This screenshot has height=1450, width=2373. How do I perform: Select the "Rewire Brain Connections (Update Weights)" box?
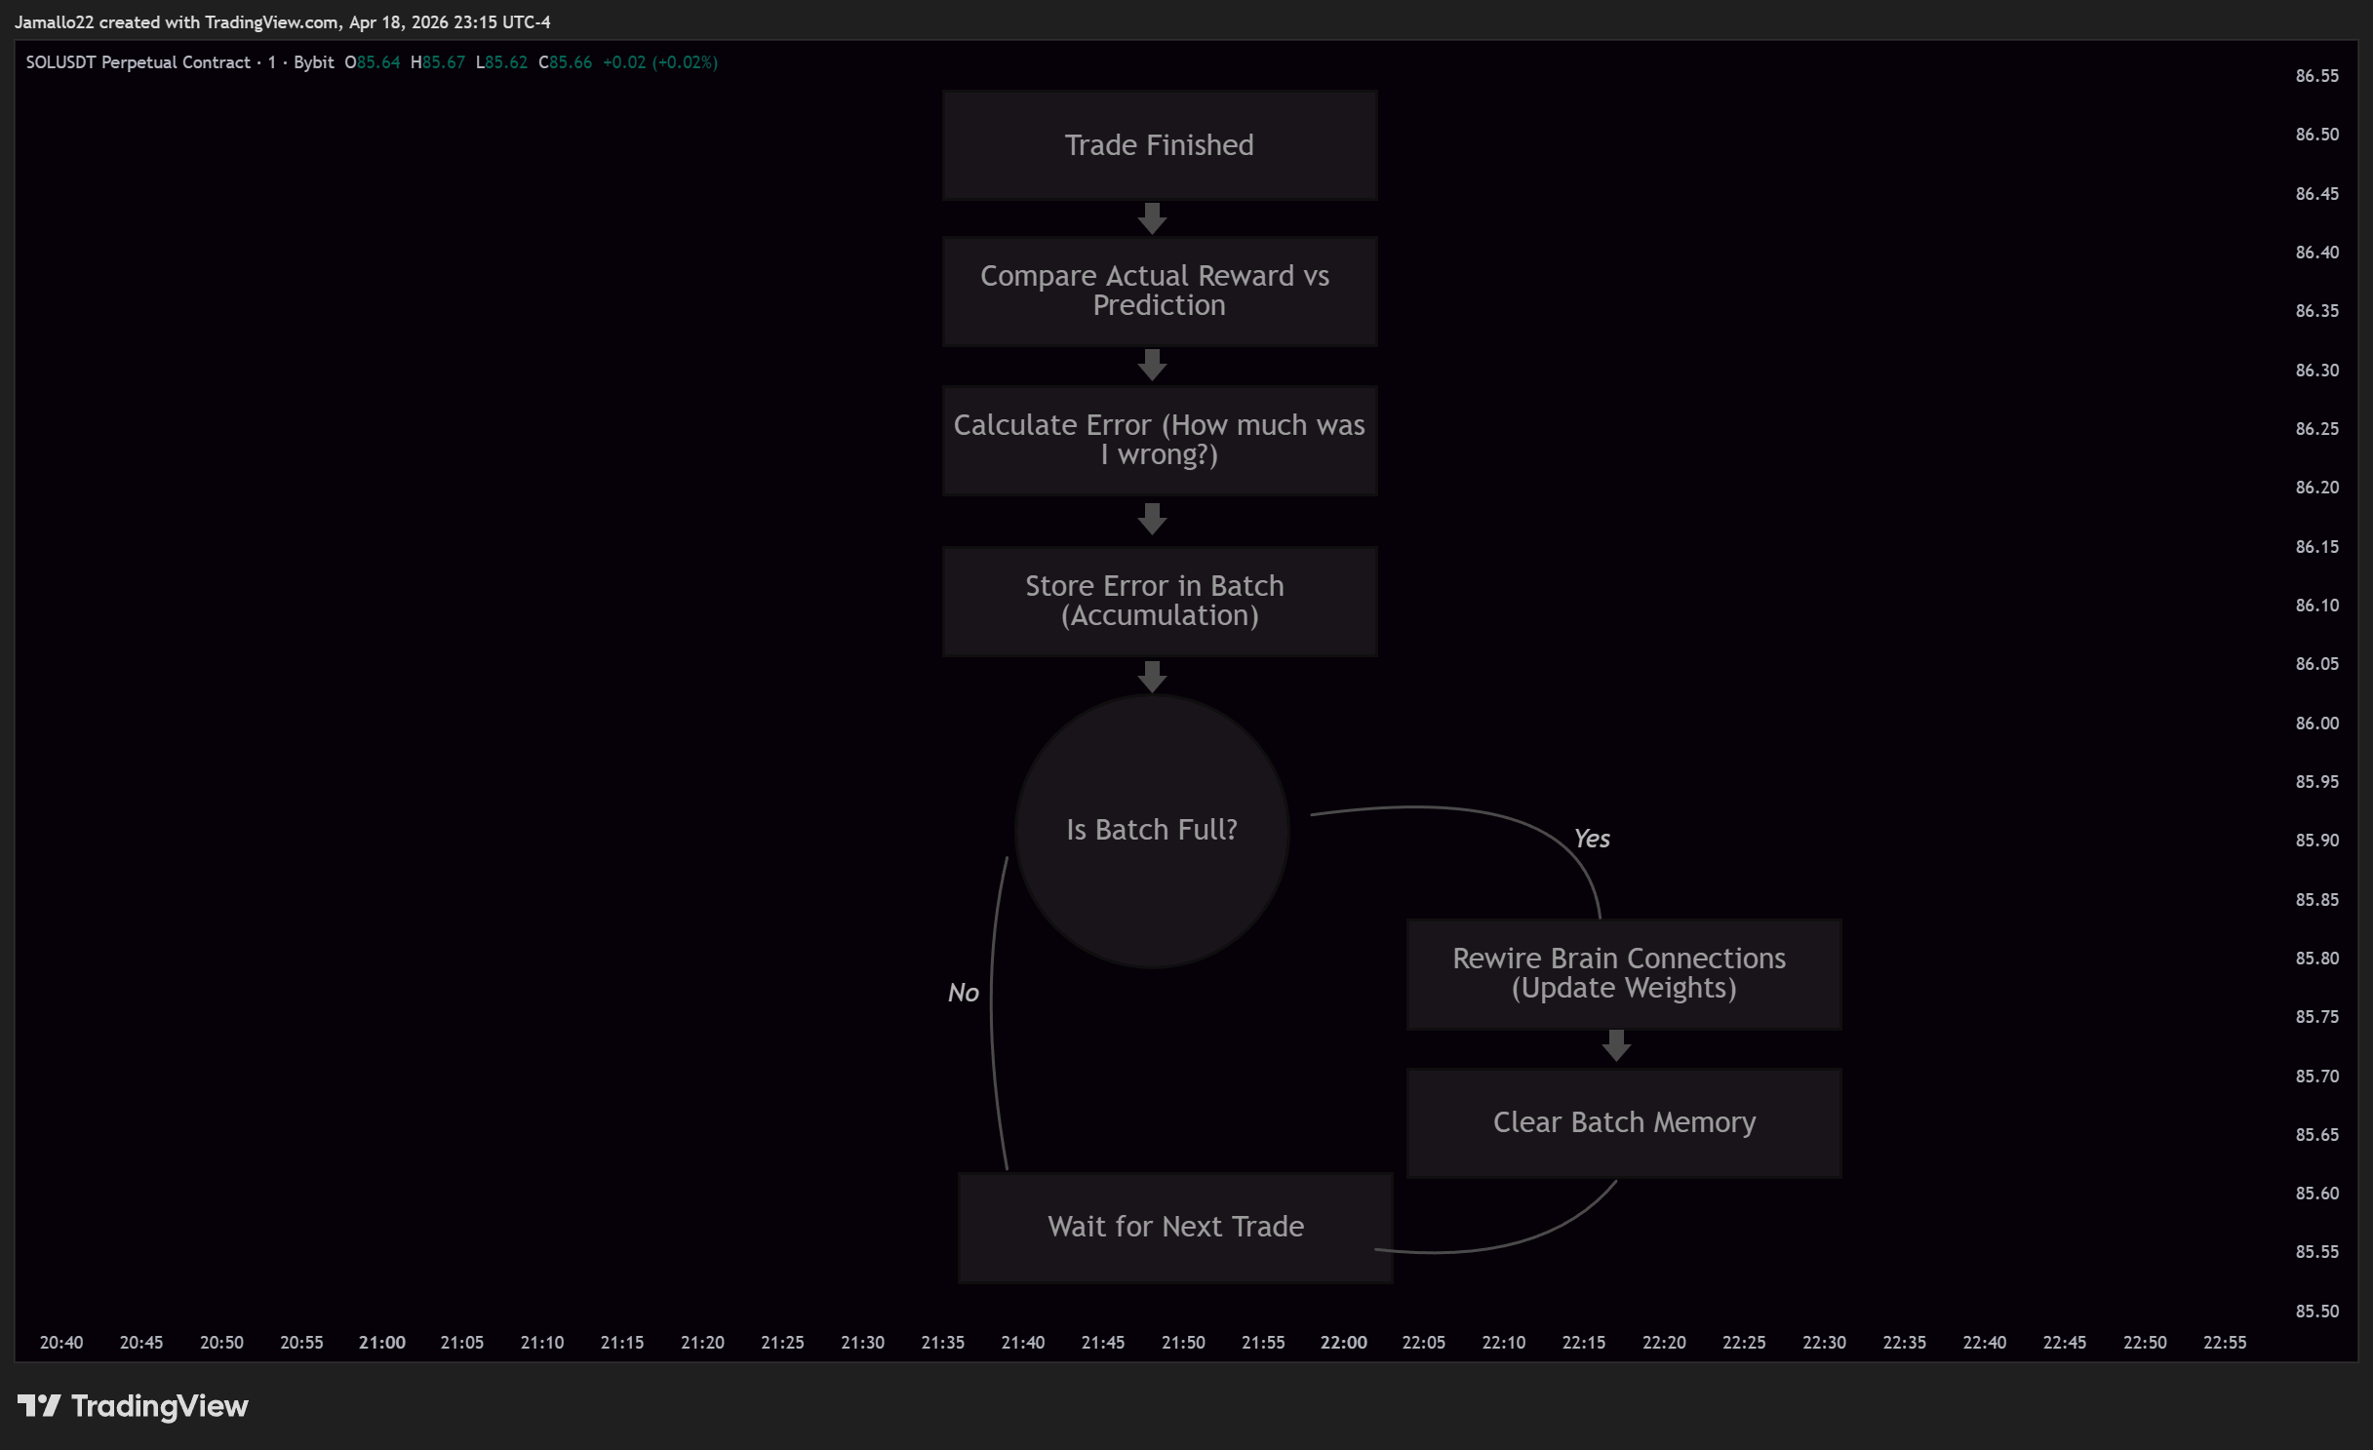(x=1623, y=973)
